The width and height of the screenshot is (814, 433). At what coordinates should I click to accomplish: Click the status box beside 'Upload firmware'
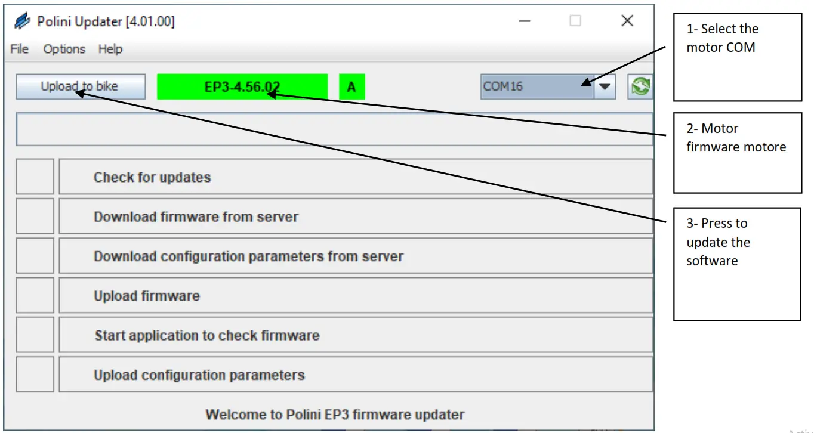35,295
